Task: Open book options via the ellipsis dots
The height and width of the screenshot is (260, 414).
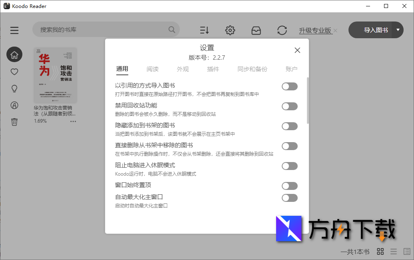Action: tap(73, 121)
